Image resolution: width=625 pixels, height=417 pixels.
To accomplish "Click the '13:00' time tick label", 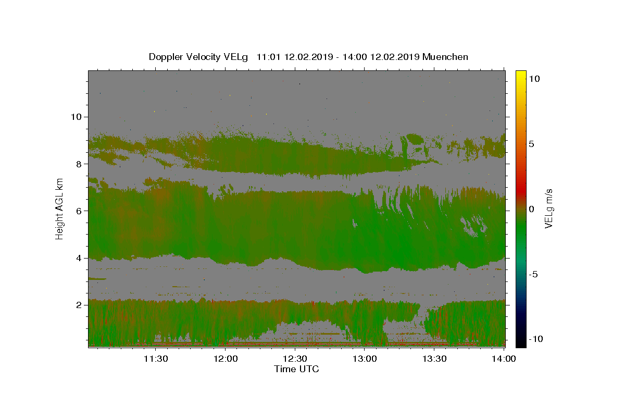I will tap(365, 359).
